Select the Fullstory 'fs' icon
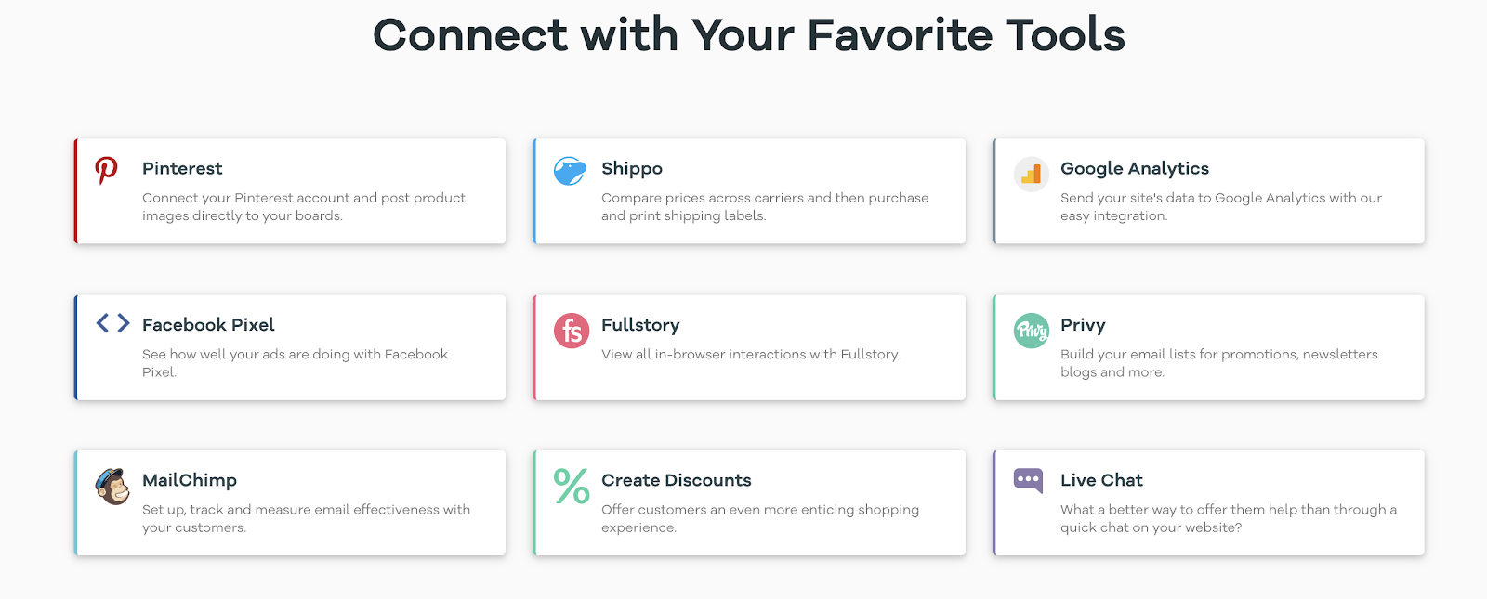The image size is (1487, 599). [570, 330]
